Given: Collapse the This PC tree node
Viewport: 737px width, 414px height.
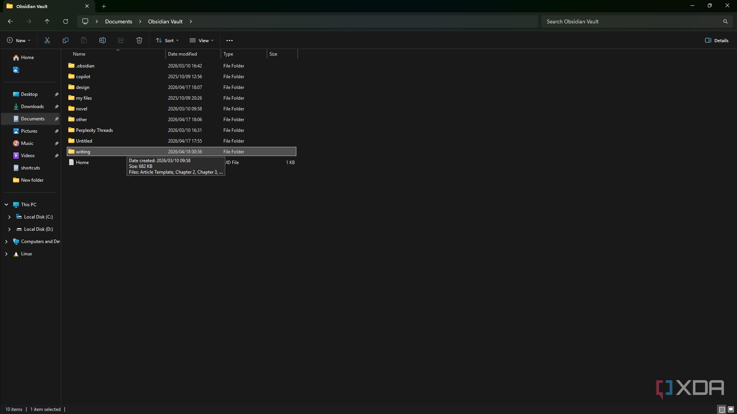Looking at the screenshot, I should 7,205.
